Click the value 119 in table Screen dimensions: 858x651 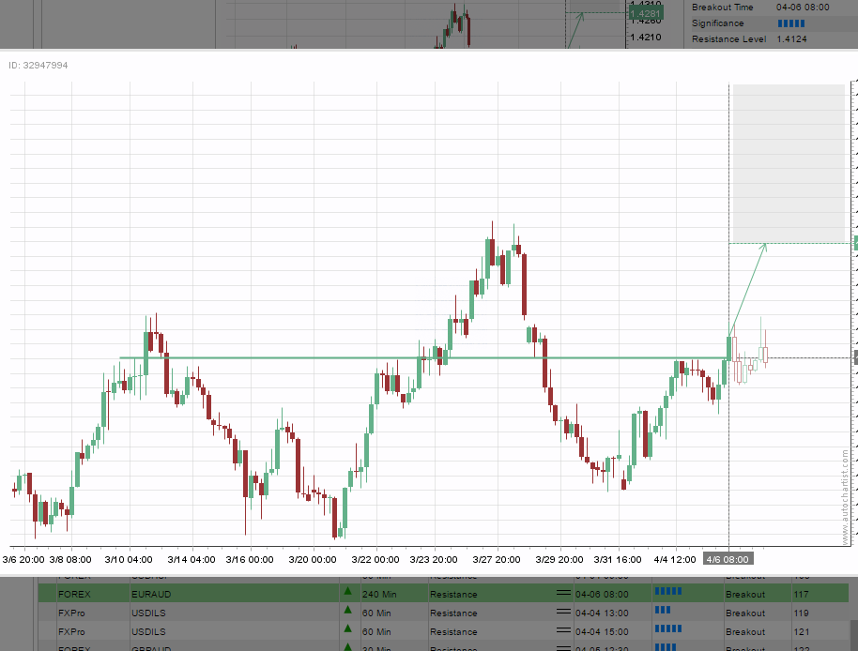point(801,613)
